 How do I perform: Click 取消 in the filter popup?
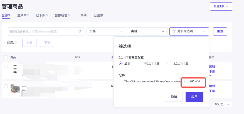coord(174,97)
